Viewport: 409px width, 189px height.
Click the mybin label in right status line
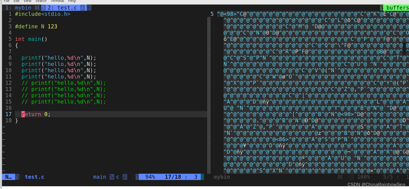click(222, 177)
